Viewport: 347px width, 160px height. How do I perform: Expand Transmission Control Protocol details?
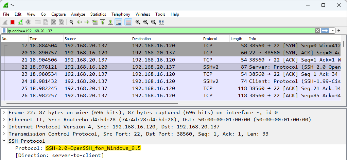click(4, 134)
